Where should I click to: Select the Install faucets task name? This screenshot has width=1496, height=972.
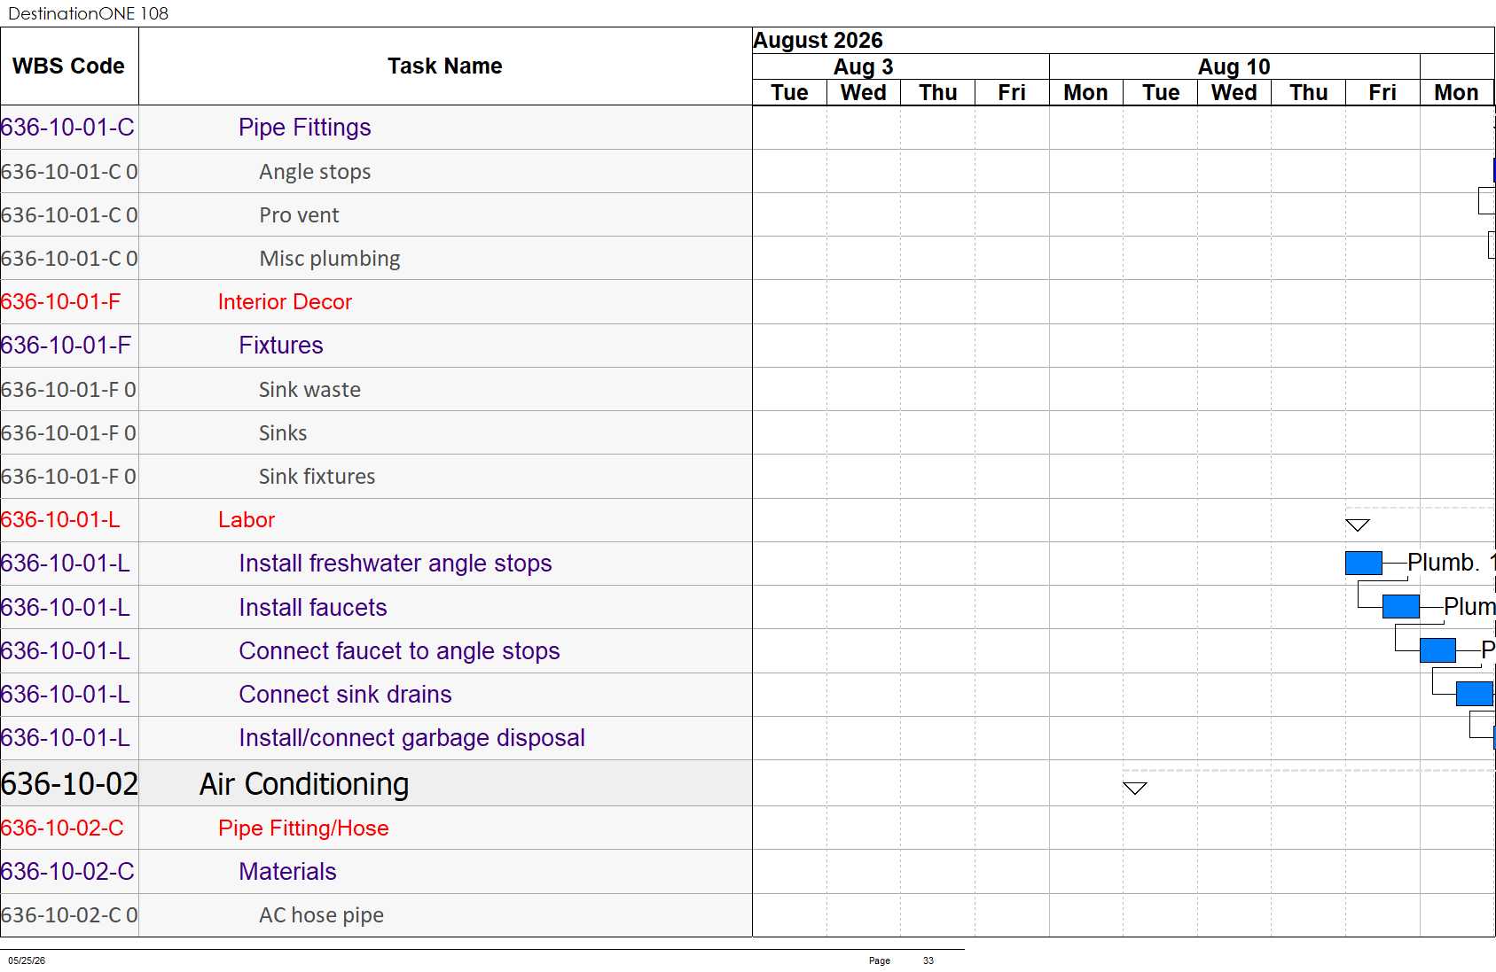[312, 608]
